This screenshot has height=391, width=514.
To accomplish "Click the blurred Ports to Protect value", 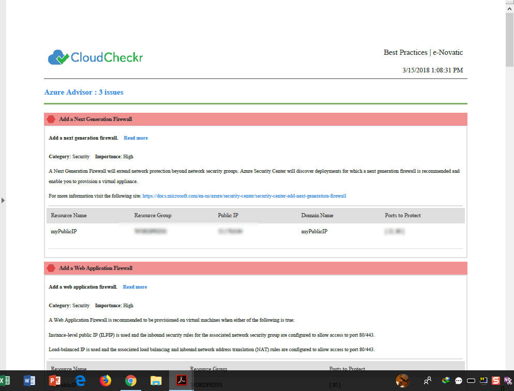I will tap(395, 231).
